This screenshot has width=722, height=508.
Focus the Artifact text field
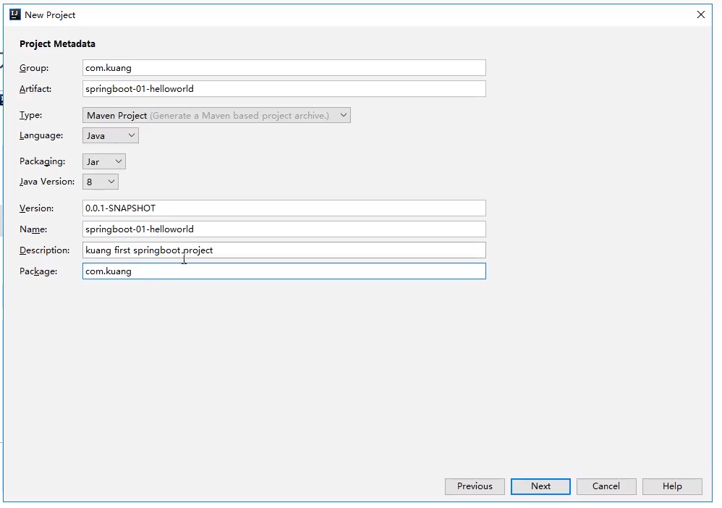(284, 89)
